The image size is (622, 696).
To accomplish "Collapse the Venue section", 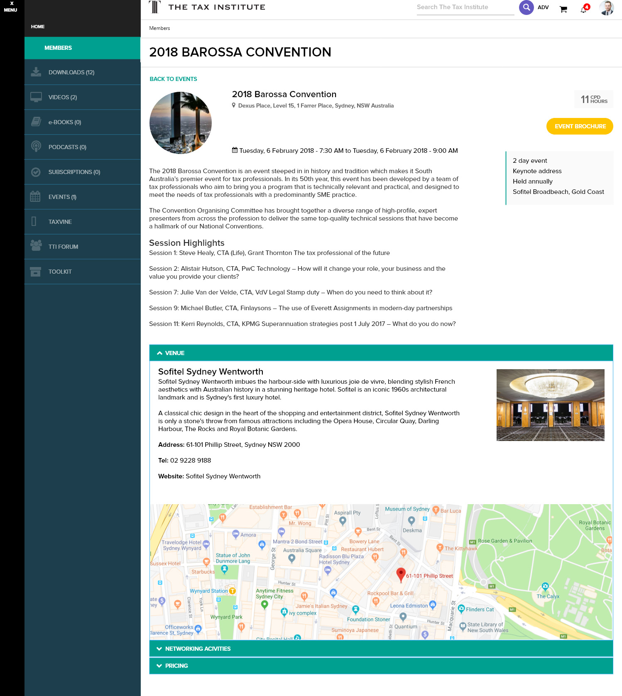I will (381, 353).
